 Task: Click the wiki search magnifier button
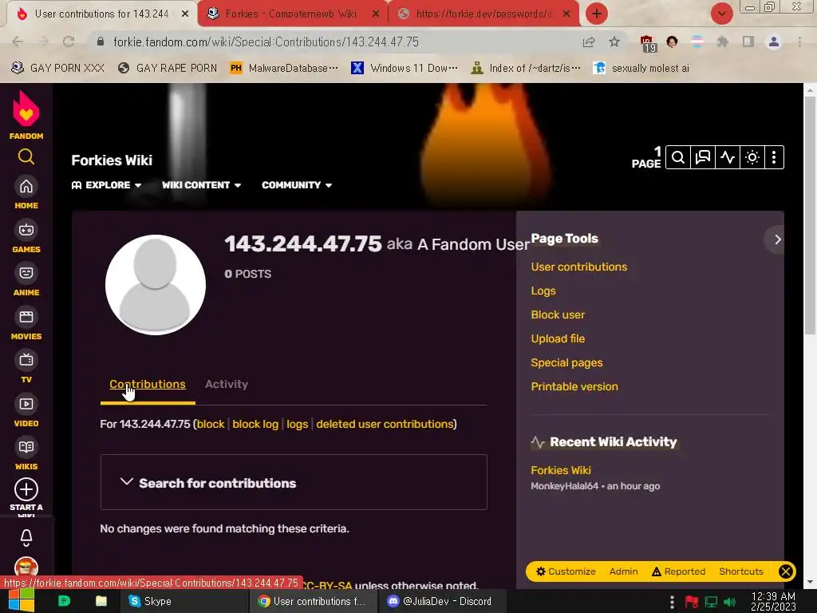(x=678, y=157)
